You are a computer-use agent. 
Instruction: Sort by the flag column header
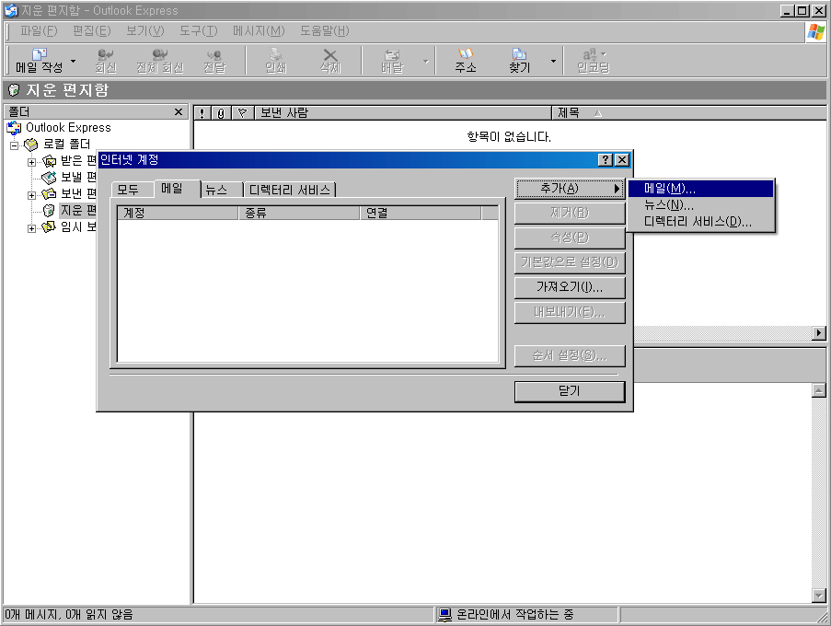coord(243,113)
